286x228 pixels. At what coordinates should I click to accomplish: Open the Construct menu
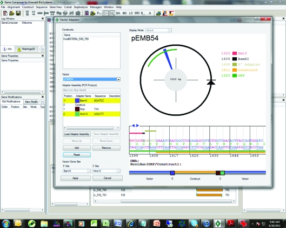28,7
